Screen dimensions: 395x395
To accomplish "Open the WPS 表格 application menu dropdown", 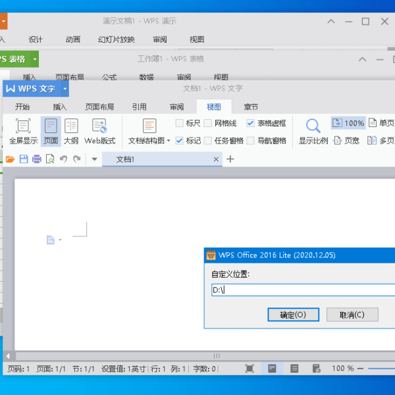I will pyautogui.click(x=35, y=59).
